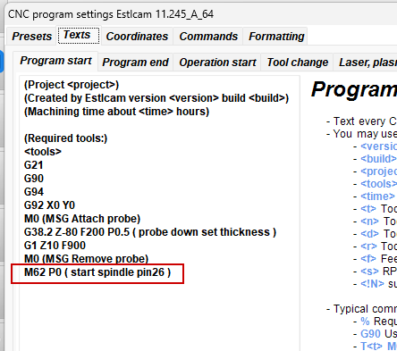The height and width of the screenshot is (351, 397).
Task: Click the <r> placeholder link in help
Action: [368, 247]
